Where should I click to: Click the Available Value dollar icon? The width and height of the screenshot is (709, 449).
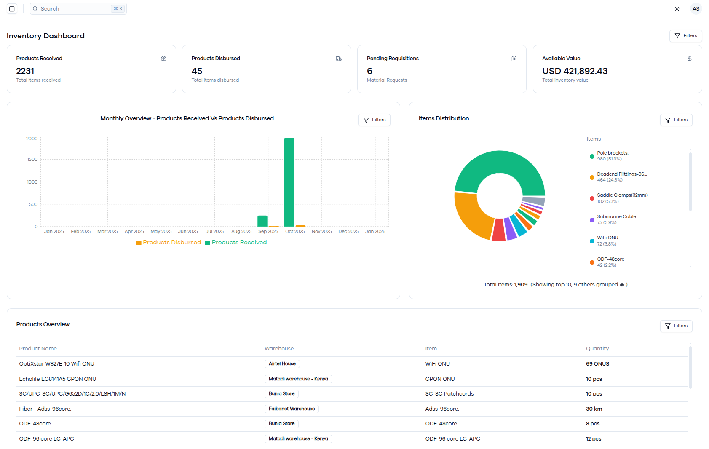click(690, 59)
